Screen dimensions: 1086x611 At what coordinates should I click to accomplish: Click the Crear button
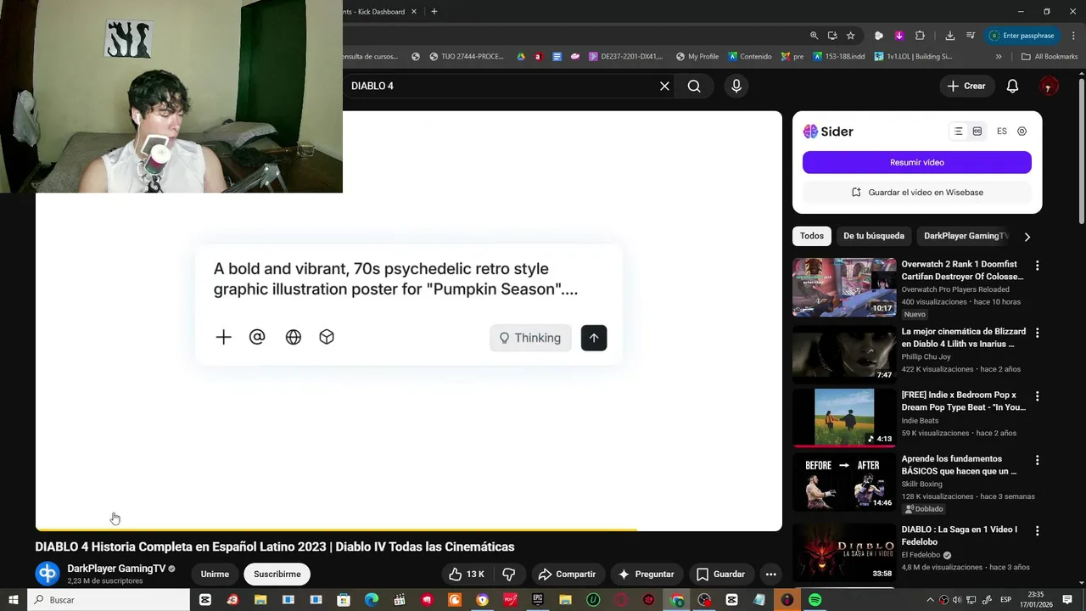966,86
